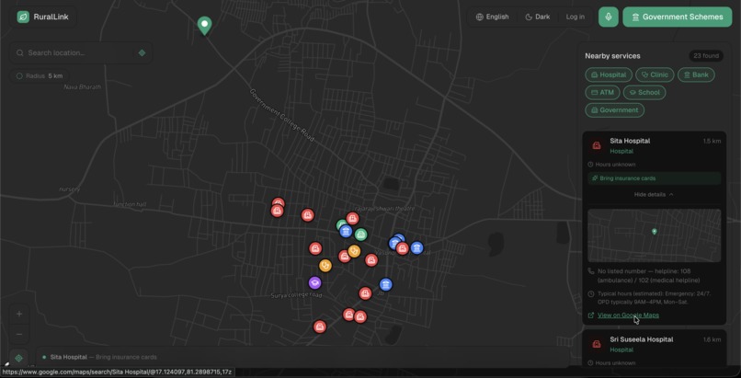
Task: Open the Log in page
Action: (x=576, y=17)
